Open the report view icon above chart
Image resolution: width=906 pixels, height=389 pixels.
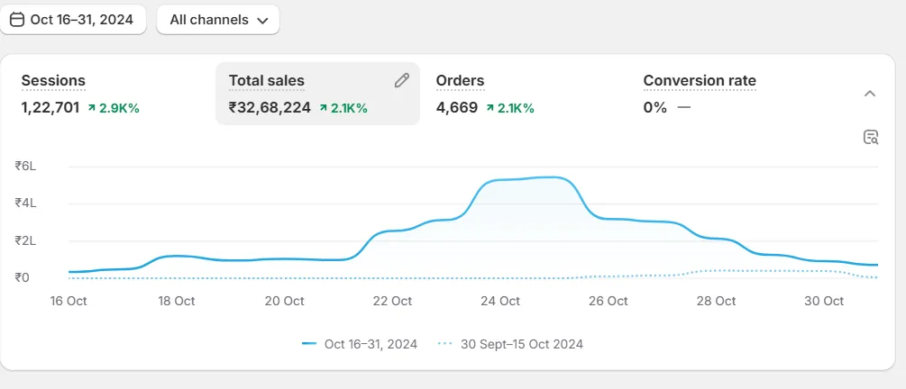click(x=871, y=138)
